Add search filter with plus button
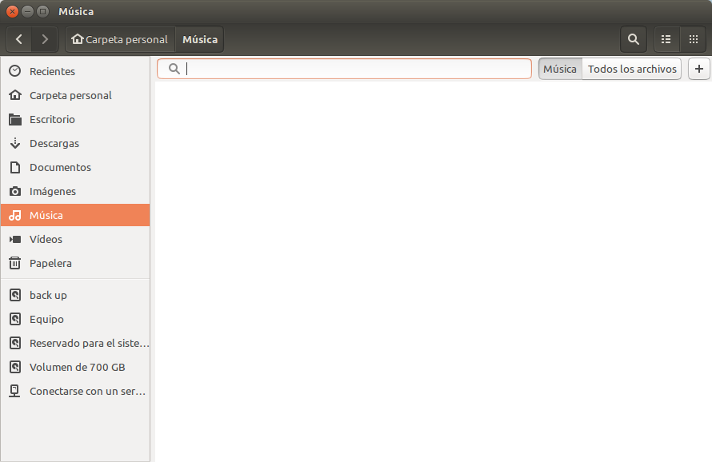 pos(699,70)
